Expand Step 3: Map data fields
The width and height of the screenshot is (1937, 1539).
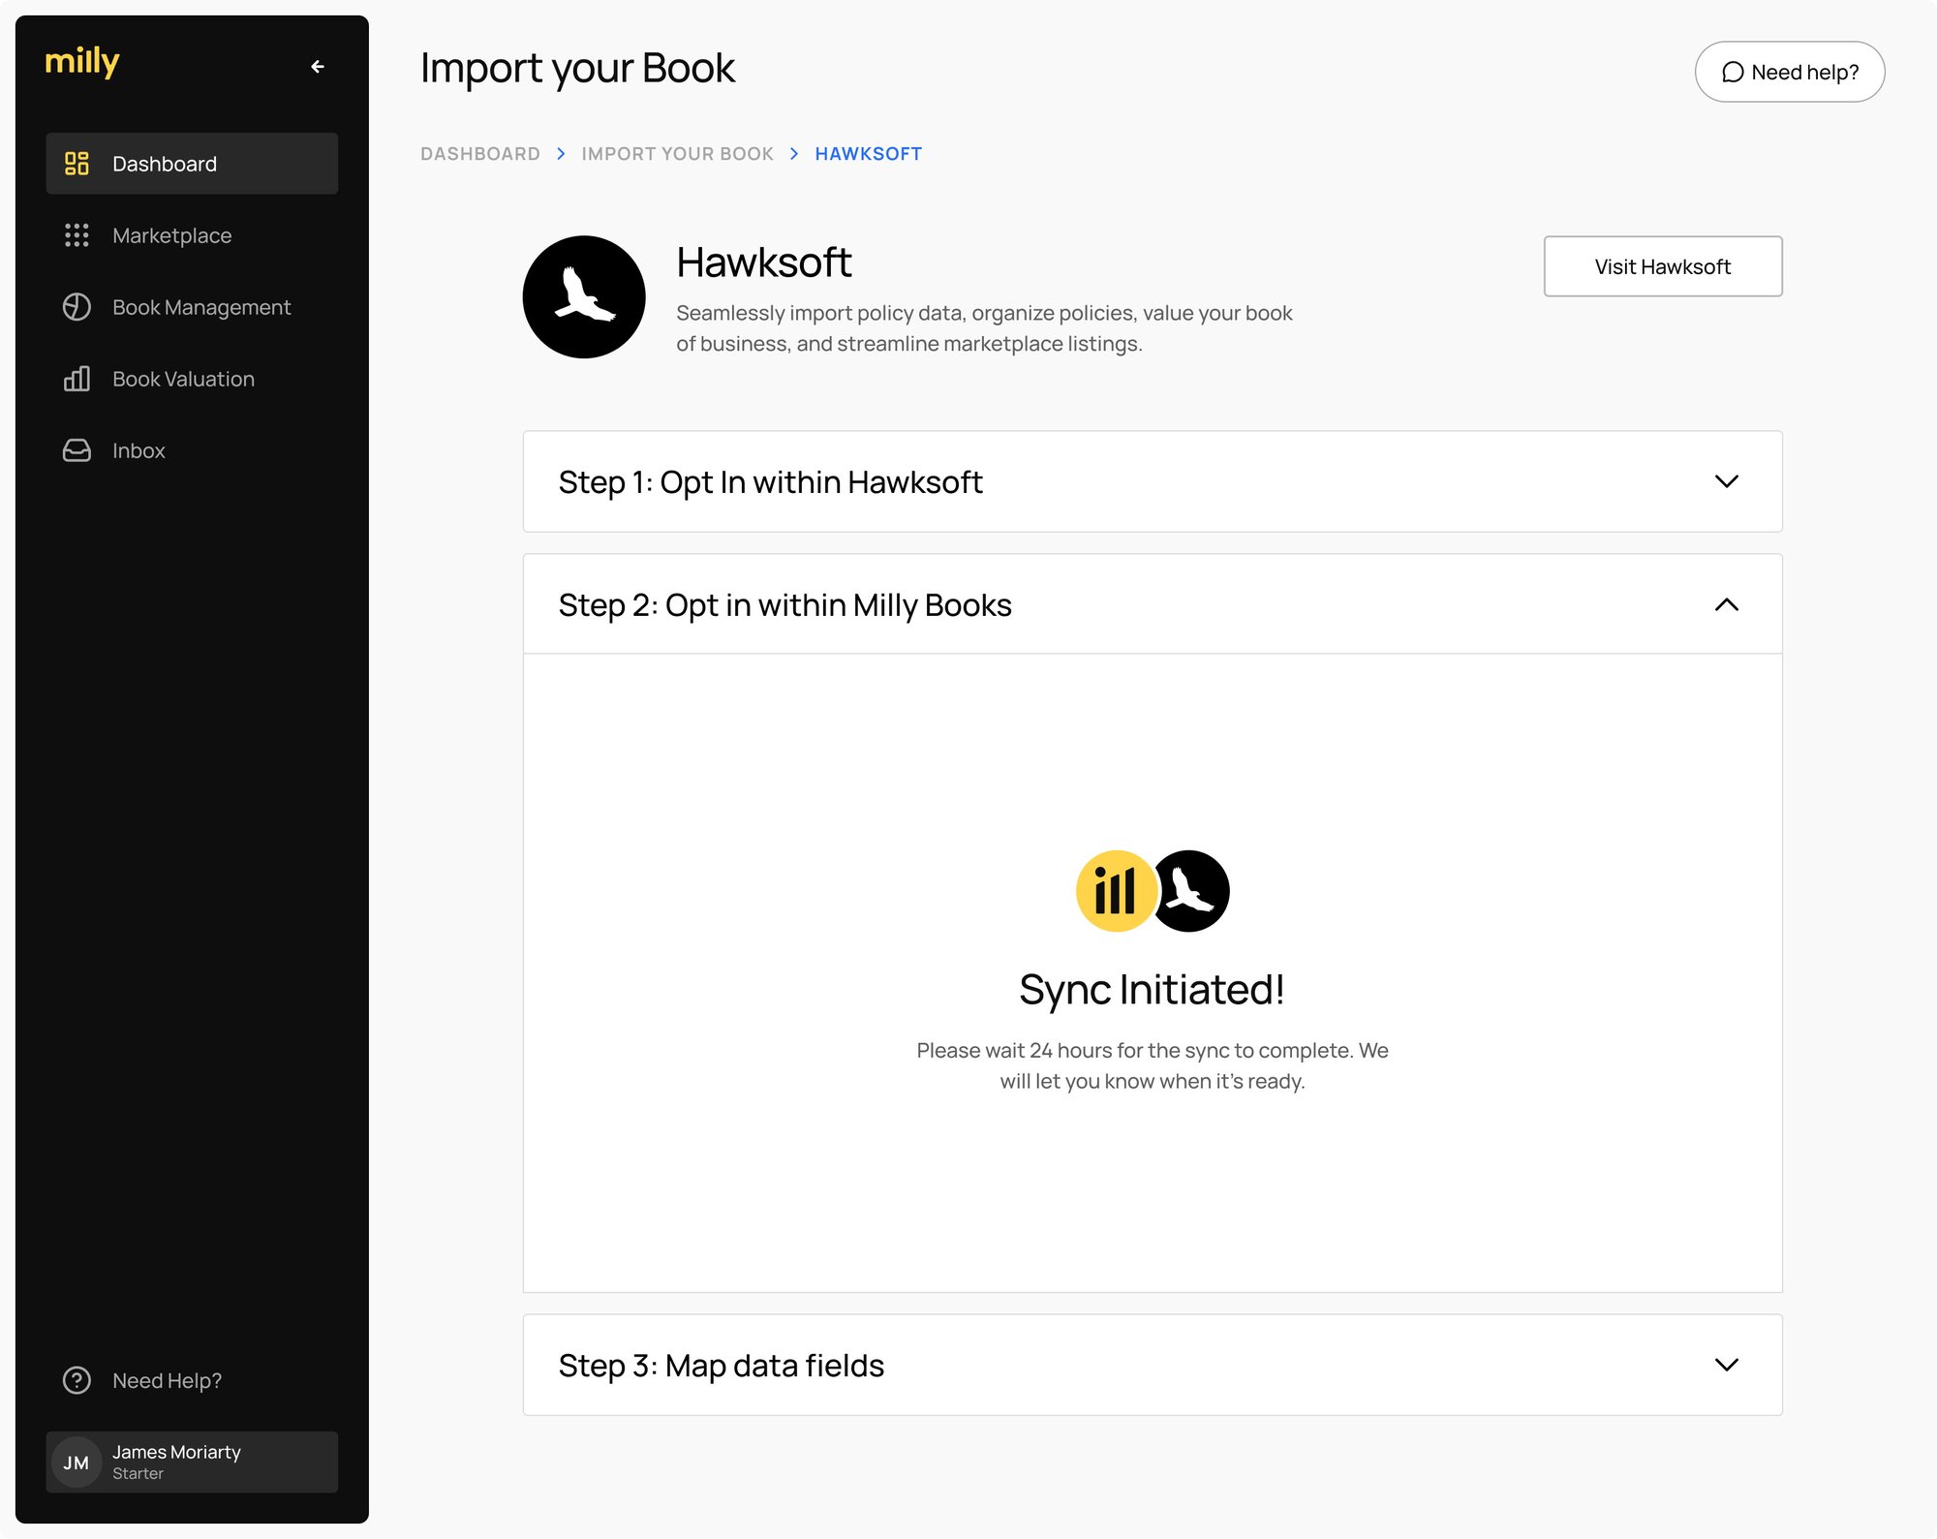[x=1727, y=1365]
